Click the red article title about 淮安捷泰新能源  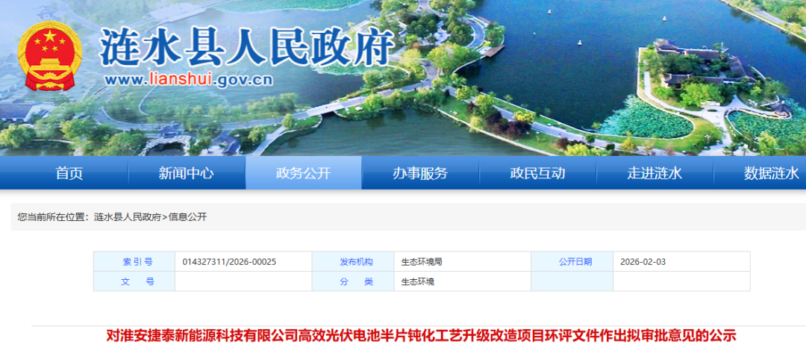422,335
